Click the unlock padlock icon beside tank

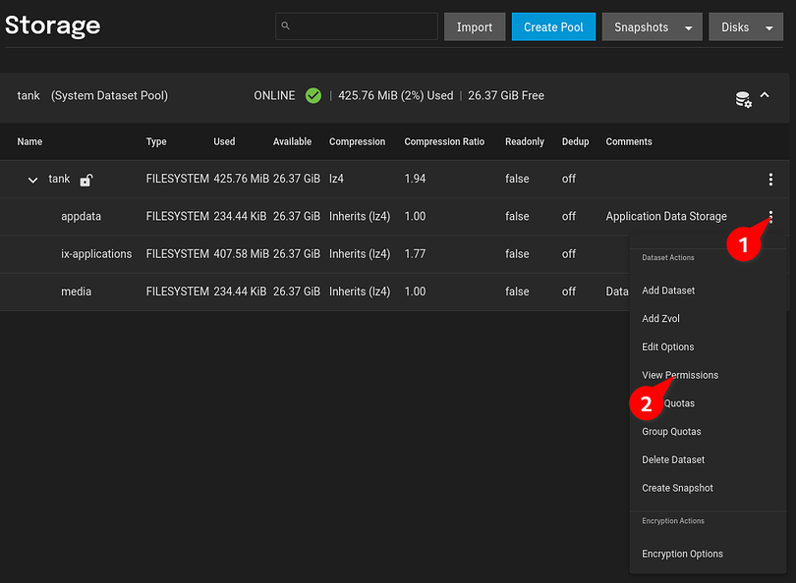coord(86,180)
